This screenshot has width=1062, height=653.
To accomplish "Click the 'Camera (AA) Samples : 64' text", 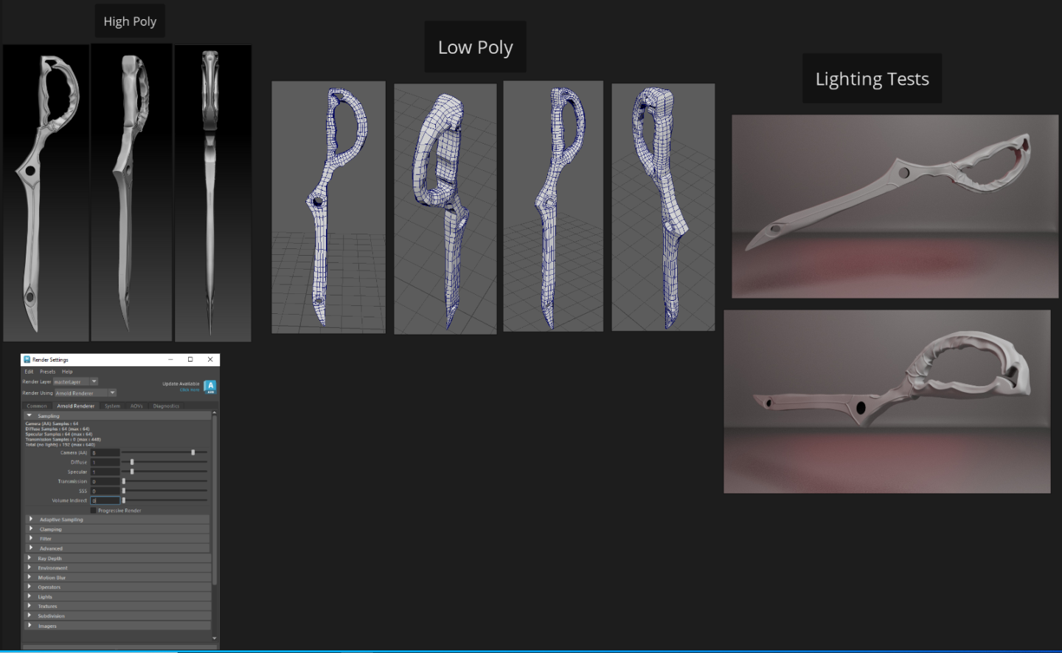I will (x=52, y=424).
